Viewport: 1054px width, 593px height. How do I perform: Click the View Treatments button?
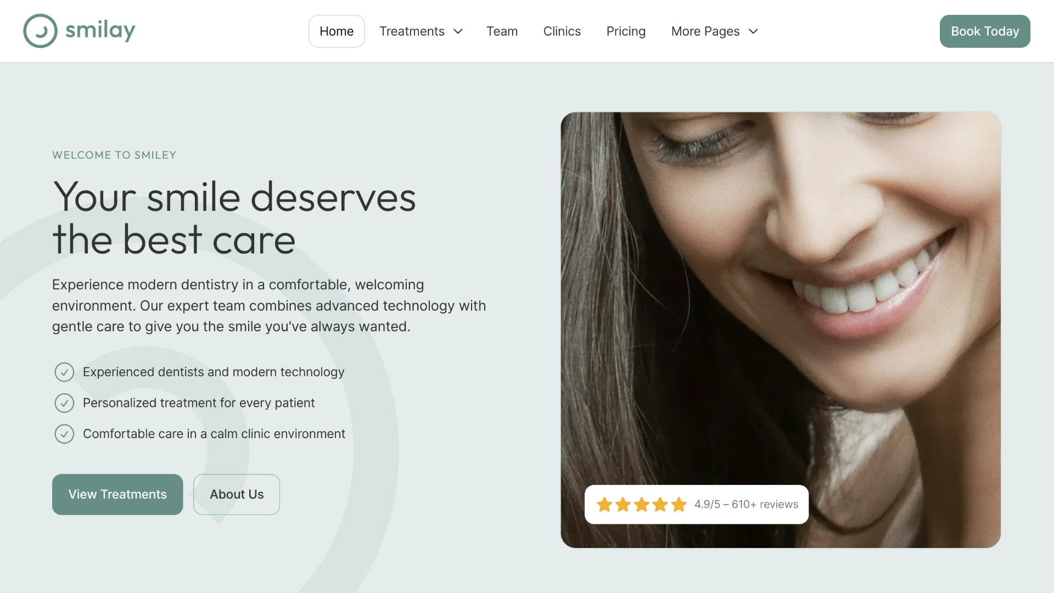click(117, 494)
